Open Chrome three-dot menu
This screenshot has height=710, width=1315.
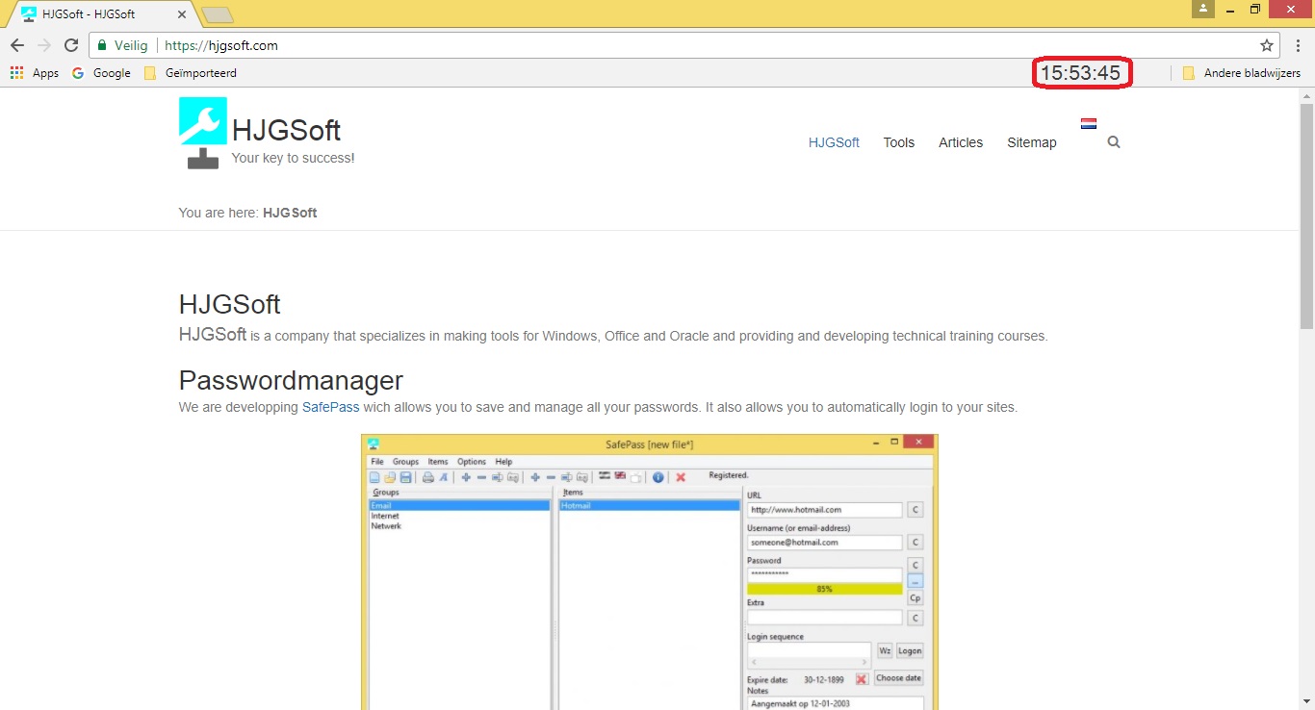point(1296,45)
